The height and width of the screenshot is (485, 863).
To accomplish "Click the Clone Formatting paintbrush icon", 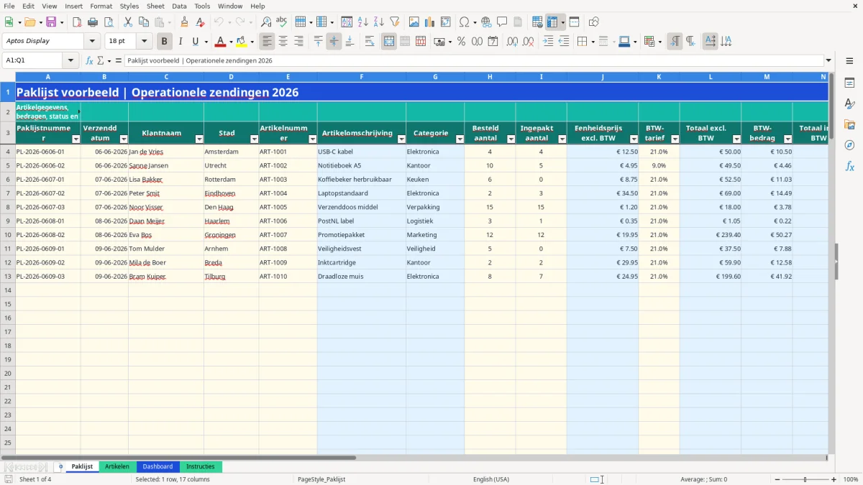I will [184, 22].
